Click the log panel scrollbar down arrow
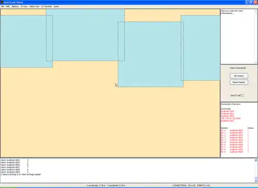This screenshot has height=188, width=258. click(256, 181)
